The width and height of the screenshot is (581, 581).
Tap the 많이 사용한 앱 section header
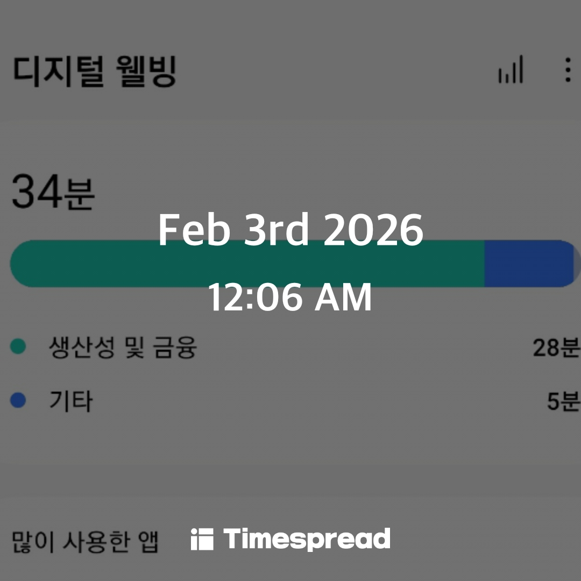click(x=85, y=541)
